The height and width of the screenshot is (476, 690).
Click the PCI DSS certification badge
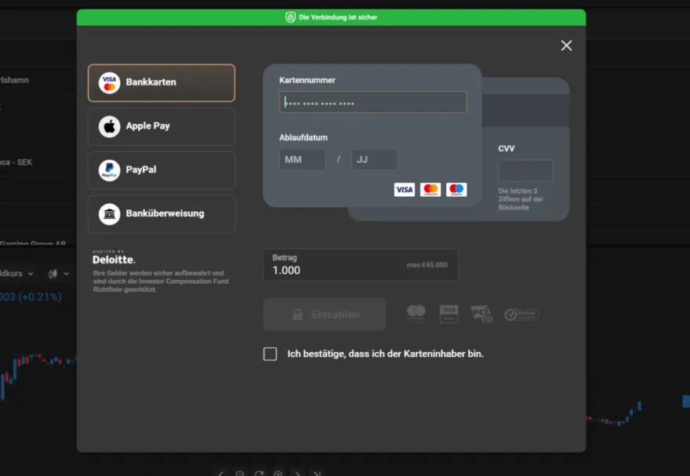(x=481, y=314)
